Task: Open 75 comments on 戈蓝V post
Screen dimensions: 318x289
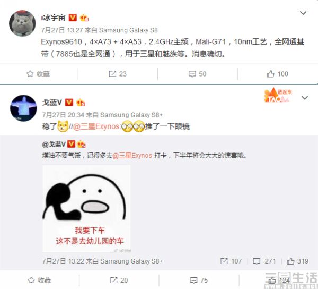Action: [x=199, y=280]
